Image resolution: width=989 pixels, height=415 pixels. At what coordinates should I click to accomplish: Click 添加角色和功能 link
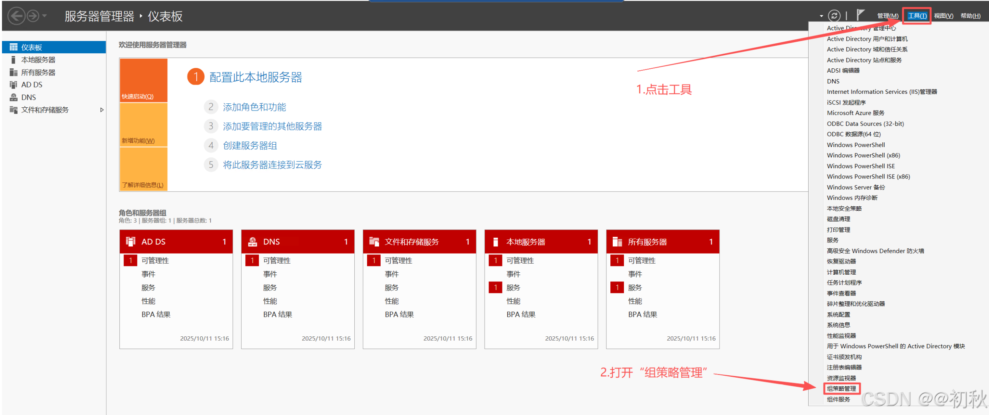254,107
